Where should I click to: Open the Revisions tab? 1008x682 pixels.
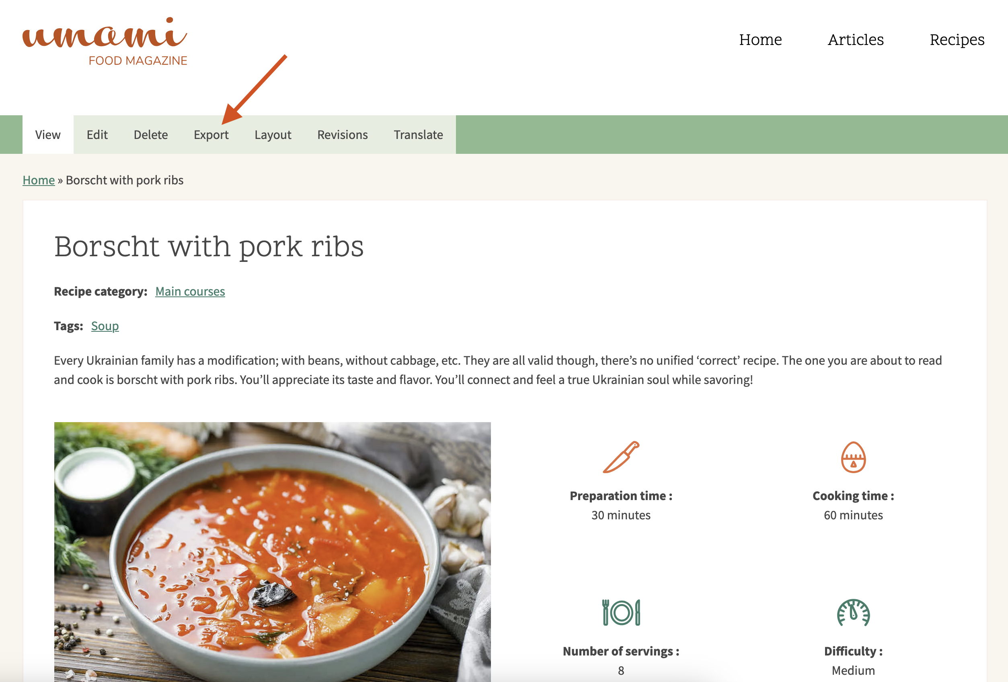[343, 135]
